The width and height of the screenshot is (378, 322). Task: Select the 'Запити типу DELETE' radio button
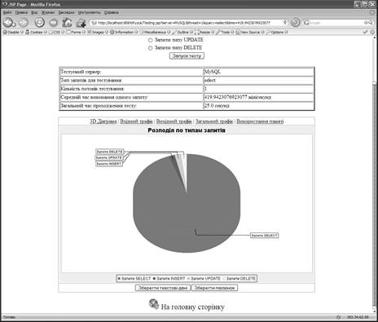tap(150, 48)
